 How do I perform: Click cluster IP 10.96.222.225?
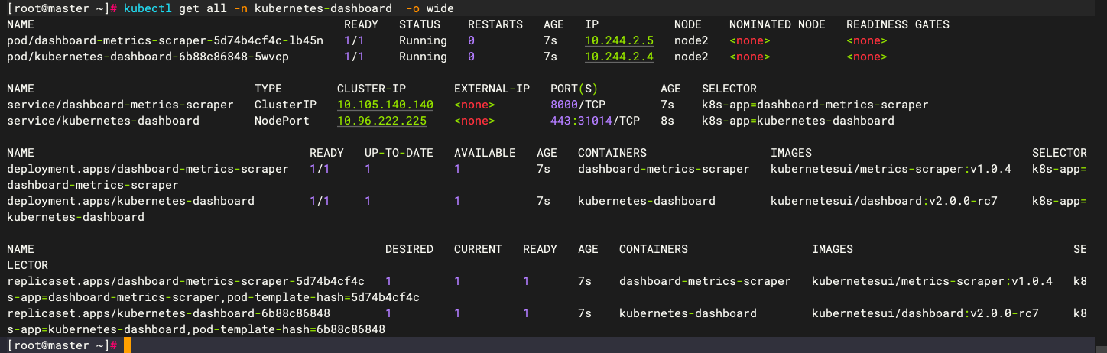(381, 121)
